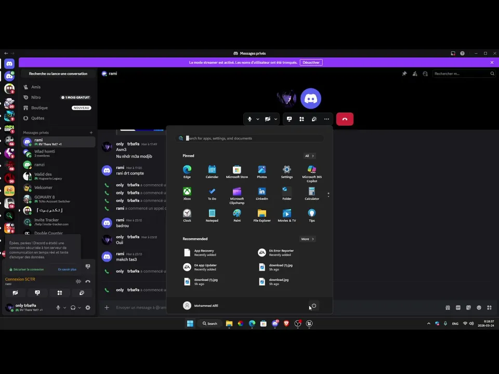This screenshot has width=499, height=374.
Task: Create new private message plus icon
Action: (91, 132)
